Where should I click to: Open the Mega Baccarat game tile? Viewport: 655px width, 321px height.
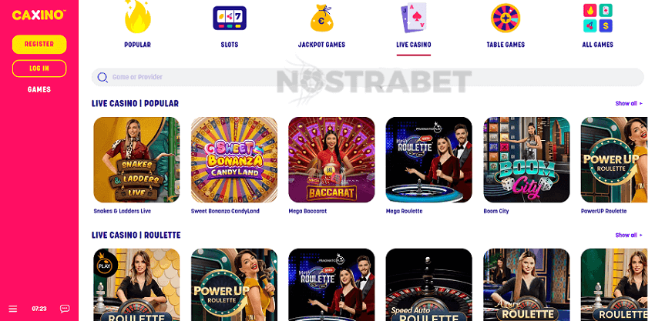pyautogui.click(x=331, y=160)
